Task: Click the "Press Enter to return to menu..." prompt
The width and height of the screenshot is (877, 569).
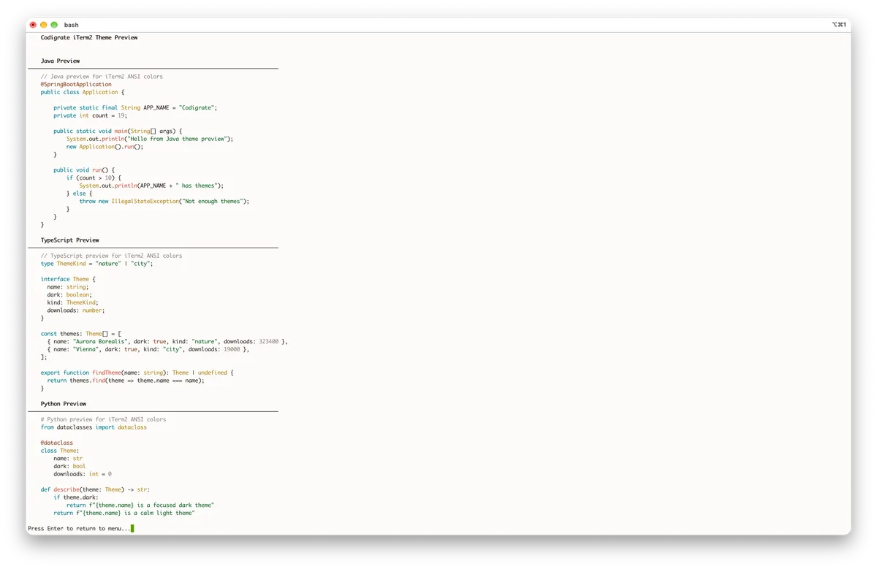Action: point(79,528)
